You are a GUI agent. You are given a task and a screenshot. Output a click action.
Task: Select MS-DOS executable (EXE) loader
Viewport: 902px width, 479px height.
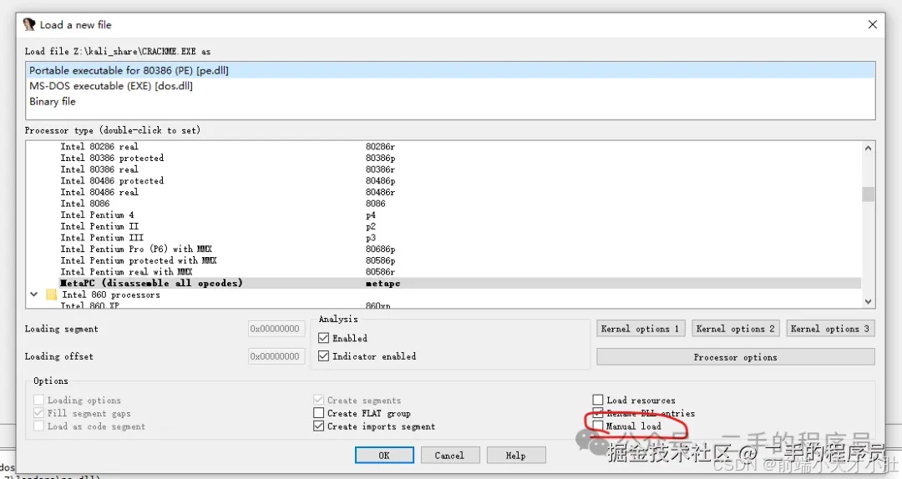[x=450, y=86]
